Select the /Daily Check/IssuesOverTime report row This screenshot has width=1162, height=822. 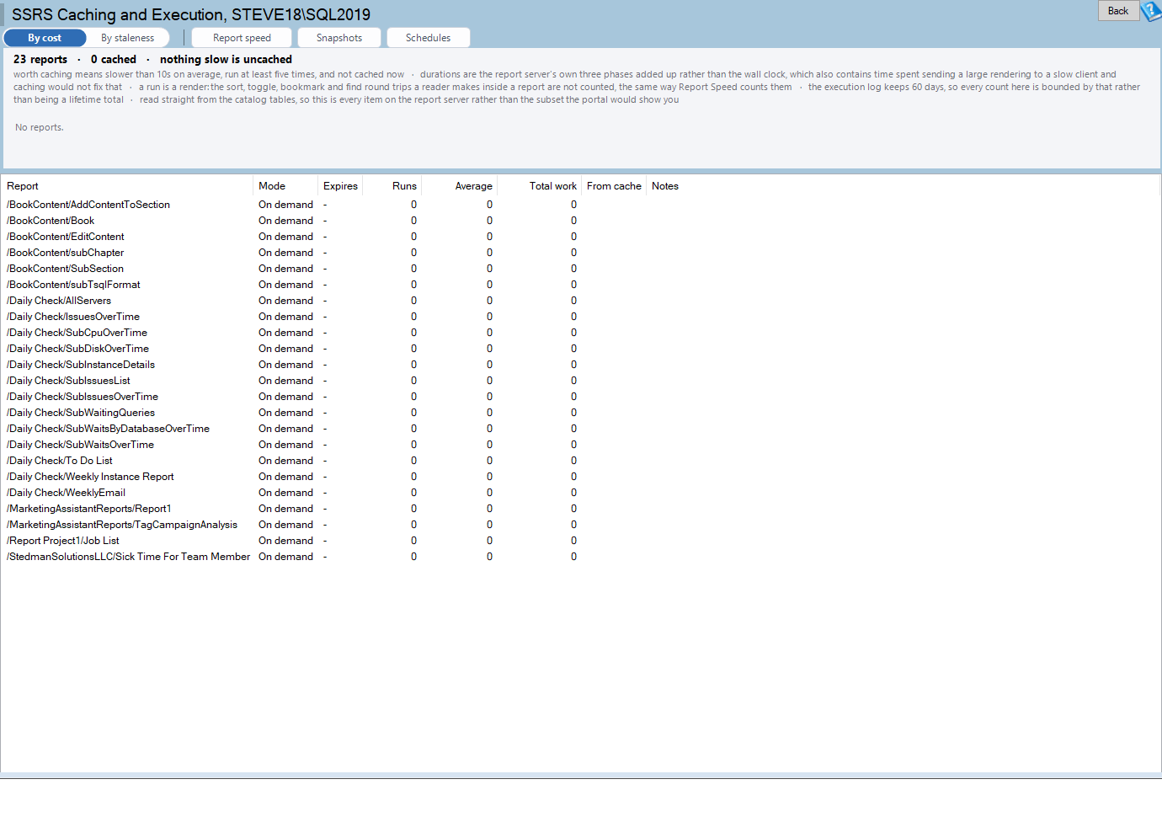point(581,317)
